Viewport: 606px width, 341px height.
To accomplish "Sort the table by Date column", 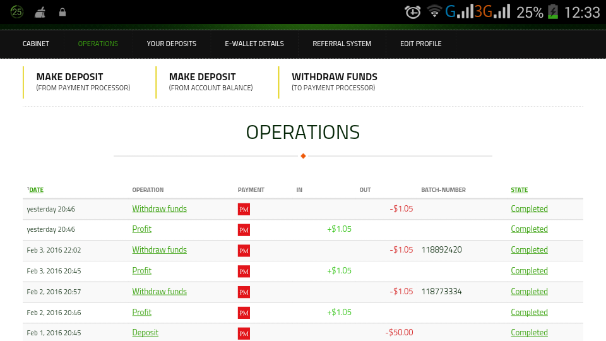I will (36, 190).
